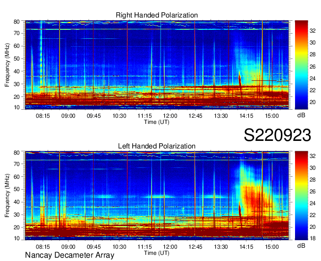
Task: Click the 12:45 time tick of left-handed plot
Action: (195, 246)
